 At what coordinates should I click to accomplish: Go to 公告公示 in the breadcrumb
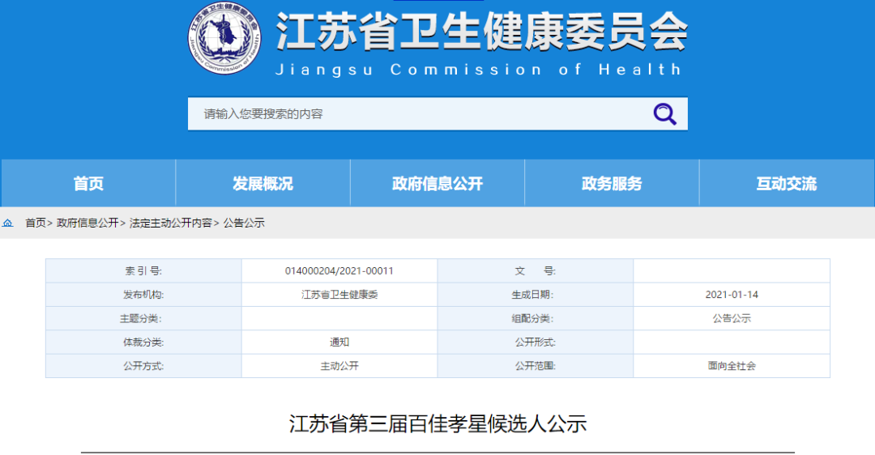coord(244,223)
